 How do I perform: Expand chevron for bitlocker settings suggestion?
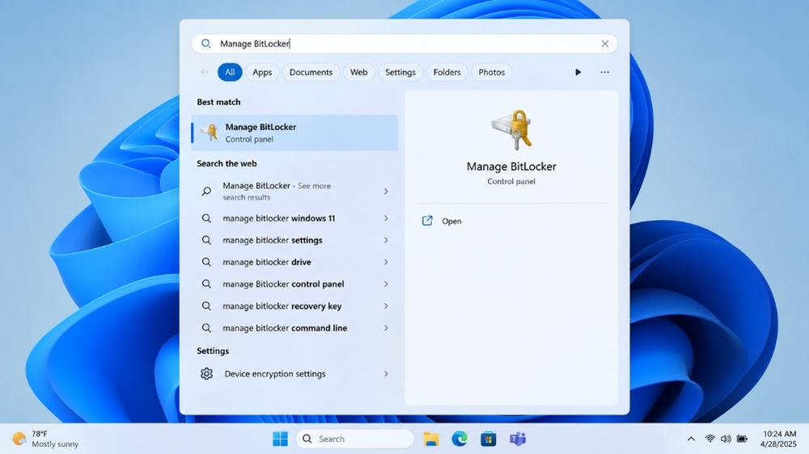(386, 240)
